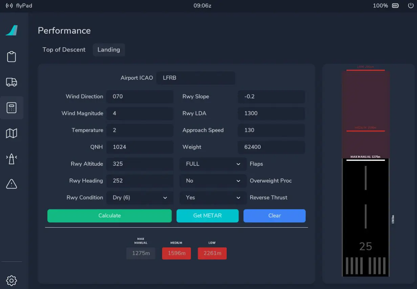This screenshot has height=289, width=417.
Task: Select the Landing tab
Action: (109, 50)
